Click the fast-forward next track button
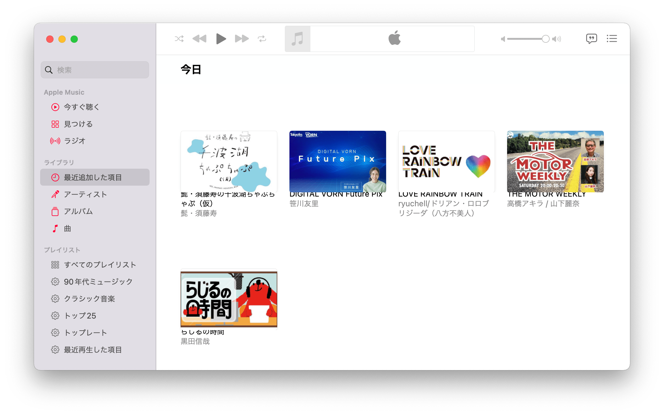The width and height of the screenshot is (664, 415). tap(242, 39)
